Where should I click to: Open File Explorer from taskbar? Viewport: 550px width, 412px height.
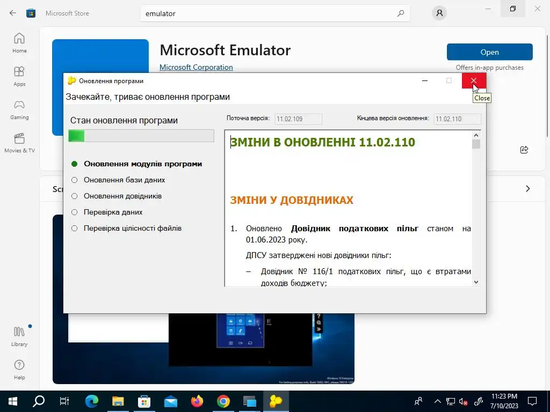pos(118,401)
